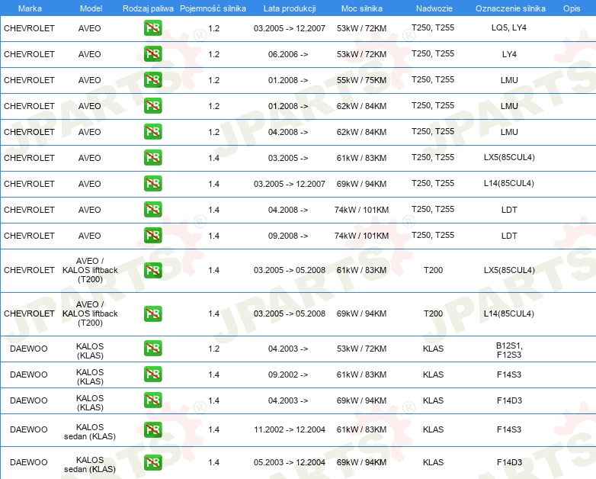Viewport: 596px width, 479px height.
Task: Select '03.2005 -> 12.2007' in the L14(85CUL4) row
Action: coord(290,184)
